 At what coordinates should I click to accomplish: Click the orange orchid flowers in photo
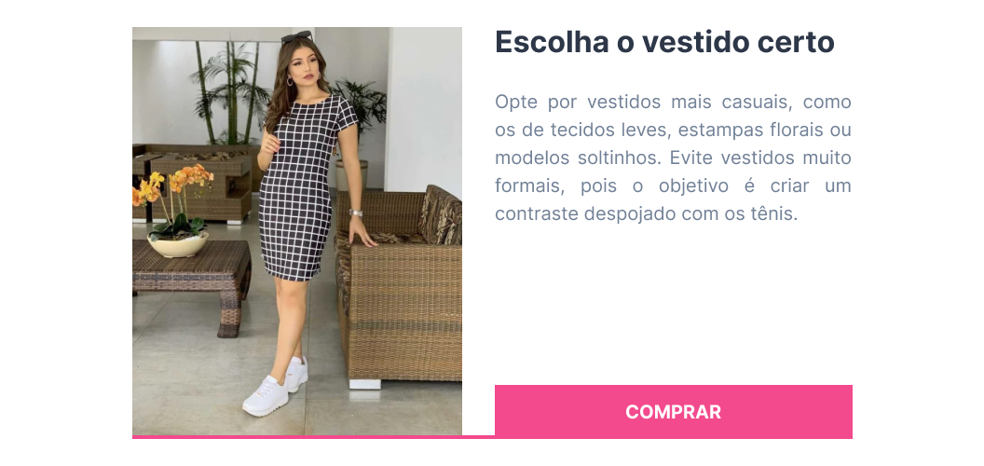pos(172,184)
